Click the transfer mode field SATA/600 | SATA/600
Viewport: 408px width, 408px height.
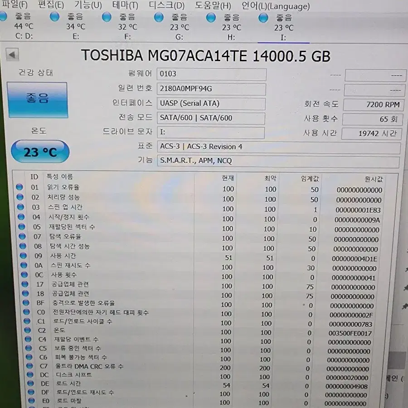coord(211,118)
